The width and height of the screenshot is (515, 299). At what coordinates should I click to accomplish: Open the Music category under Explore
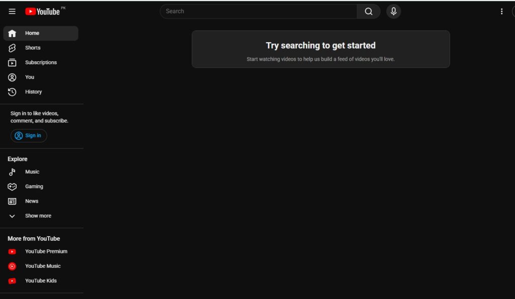click(x=12, y=172)
